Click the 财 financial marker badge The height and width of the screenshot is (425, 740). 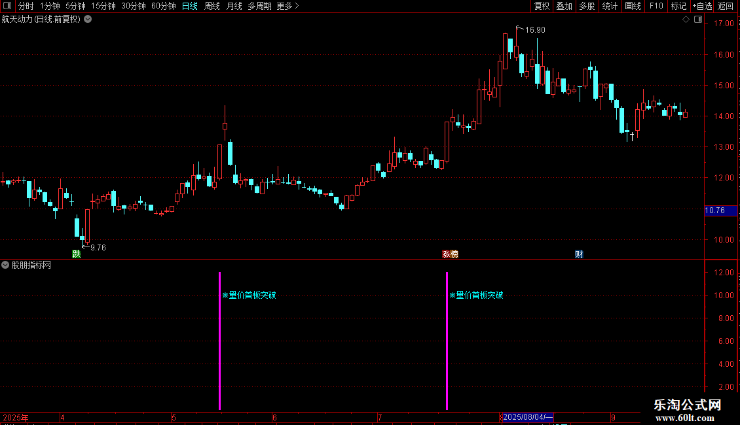(x=579, y=254)
